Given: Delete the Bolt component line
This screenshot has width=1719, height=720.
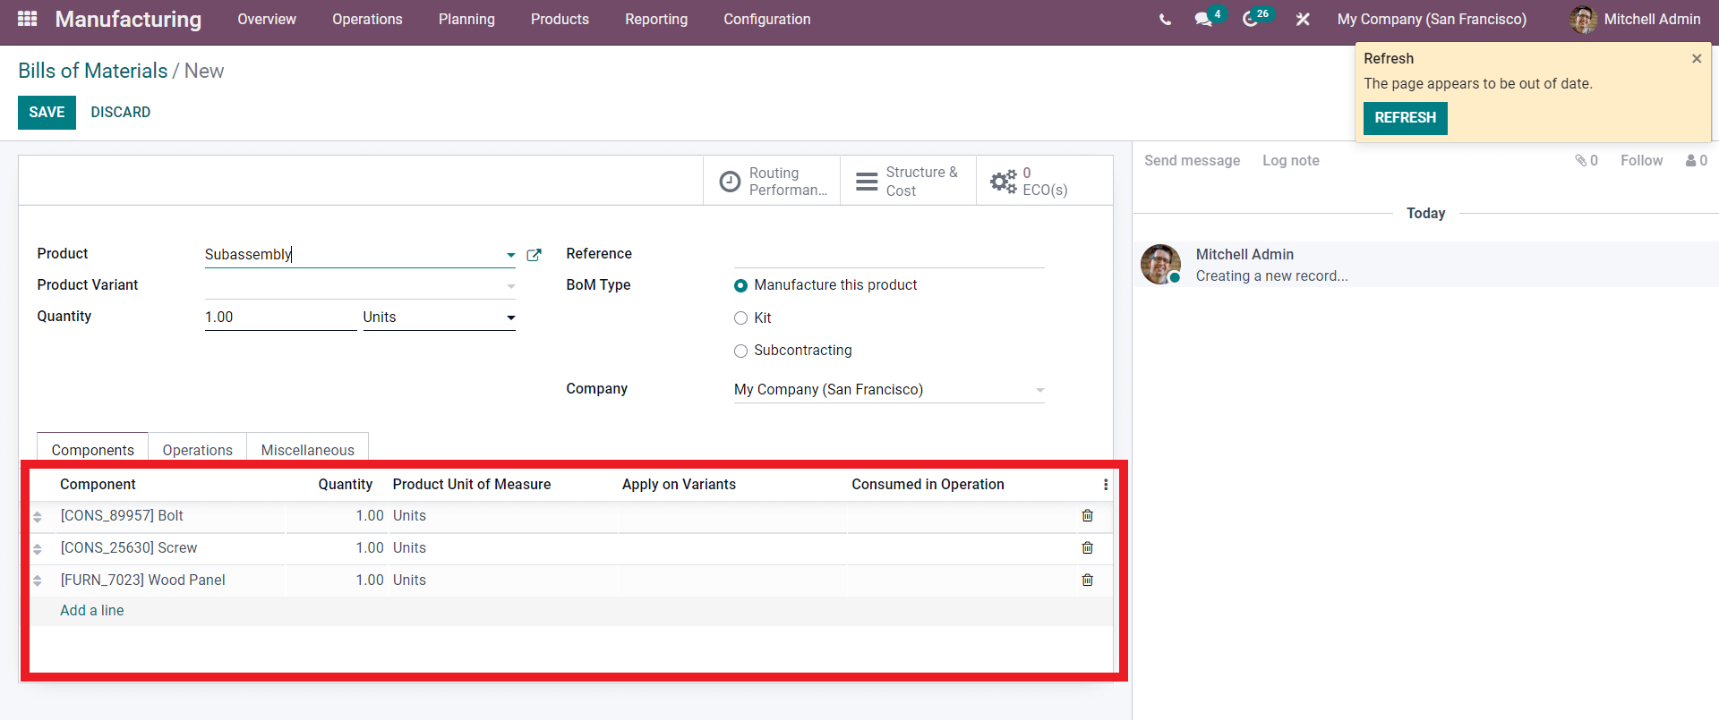Looking at the screenshot, I should (x=1088, y=516).
